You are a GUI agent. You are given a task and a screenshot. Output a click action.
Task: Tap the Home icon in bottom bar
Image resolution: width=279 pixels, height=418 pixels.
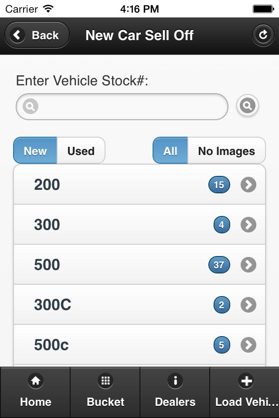pyautogui.click(x=35, y=381)
